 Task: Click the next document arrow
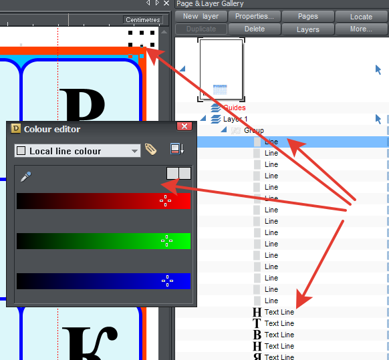(157, 3)
